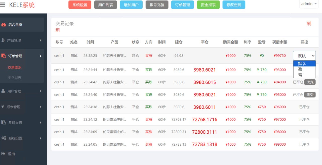
Task: Open 平仓日志 in the sidebar submenu
Action: click(x=14, y=77)
